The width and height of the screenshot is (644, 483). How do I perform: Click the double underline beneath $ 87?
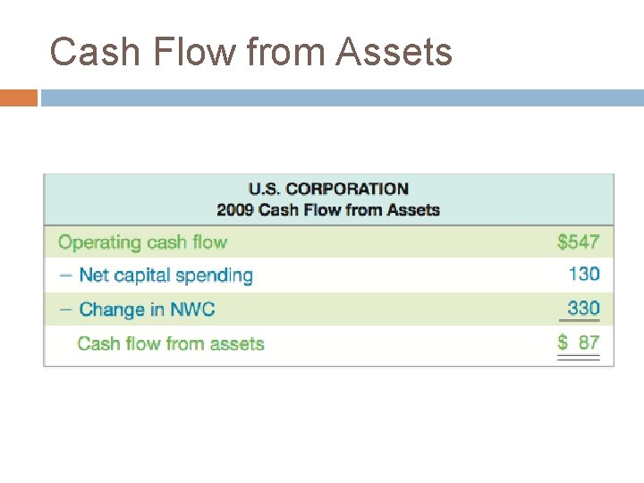click(x=579, y=357)
